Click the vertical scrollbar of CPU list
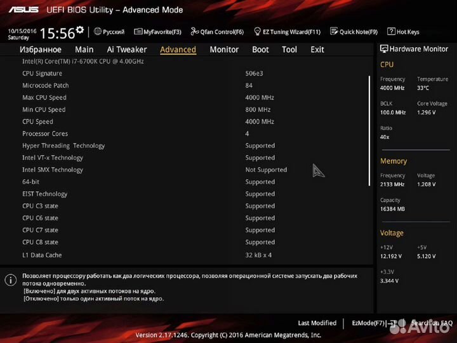The height and width of the screenshot is (343, 457). coord(369,131)
